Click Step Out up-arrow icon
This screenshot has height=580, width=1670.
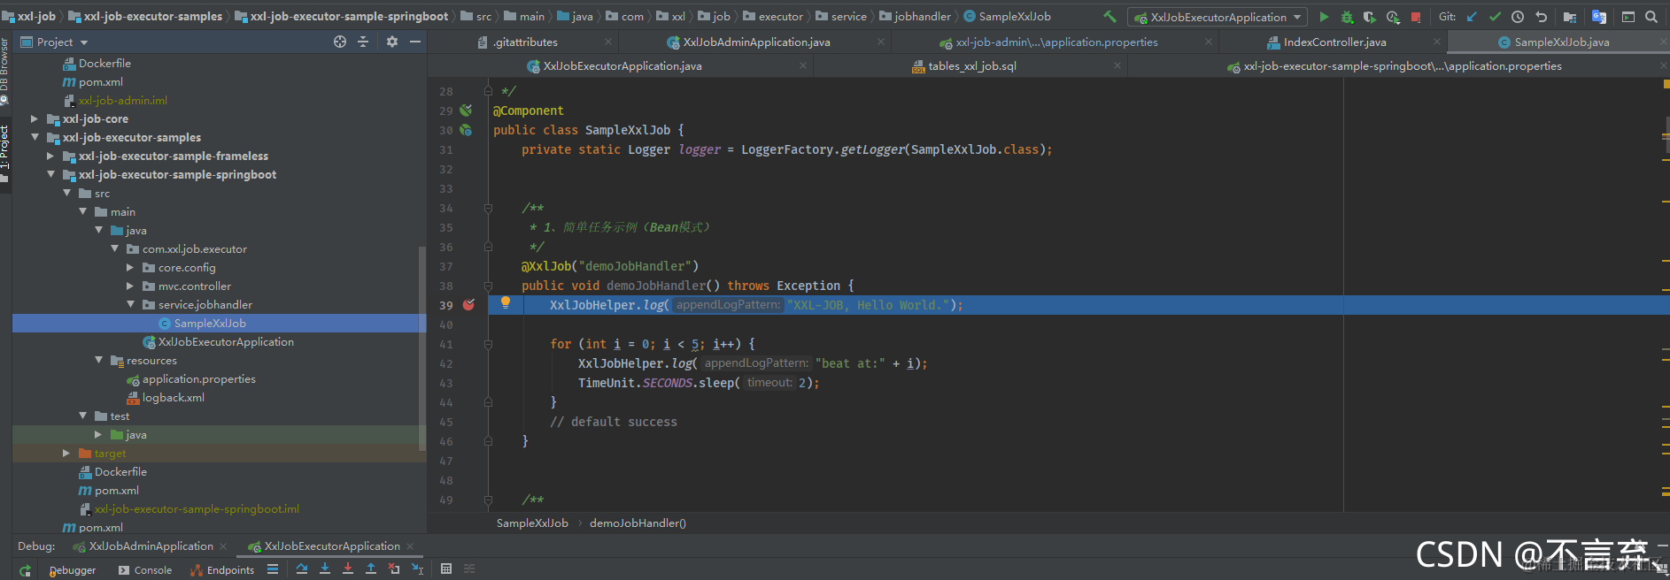[x=371, y=569]
